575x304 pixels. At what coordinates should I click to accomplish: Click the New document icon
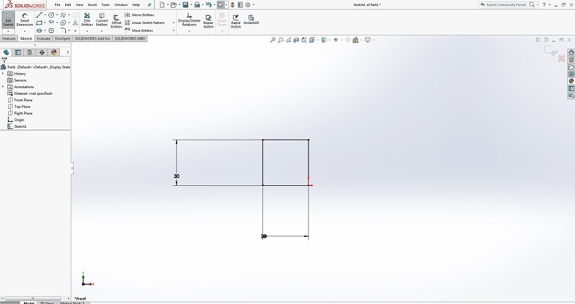(162, 5)
